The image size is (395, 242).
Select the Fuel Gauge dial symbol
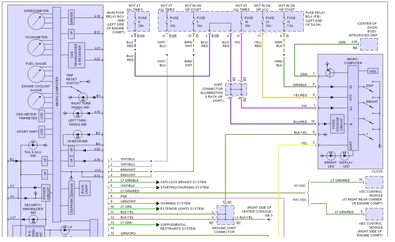36,74
